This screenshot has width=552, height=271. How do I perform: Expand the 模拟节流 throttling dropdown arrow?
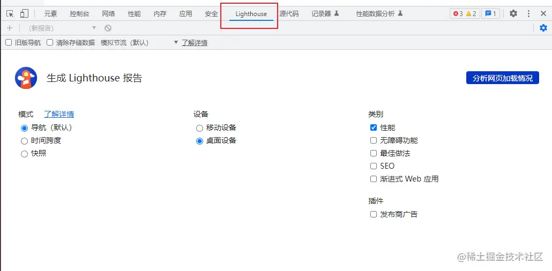(x=176, y=43)
